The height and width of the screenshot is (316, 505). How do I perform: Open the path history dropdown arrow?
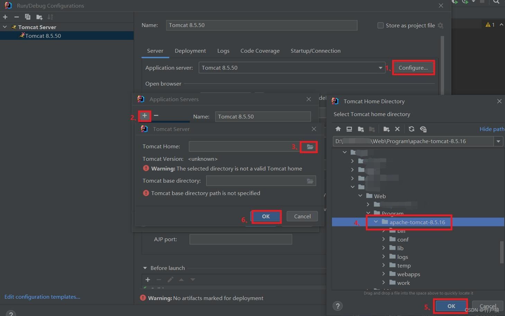click(498, 141)
